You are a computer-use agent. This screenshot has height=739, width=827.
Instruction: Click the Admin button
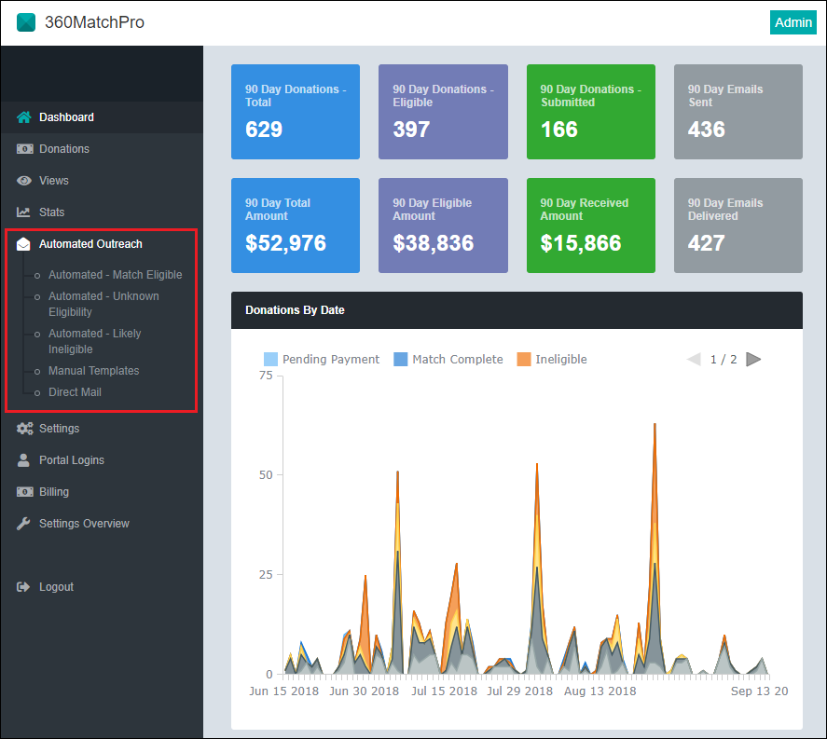[x=793, y=22]
